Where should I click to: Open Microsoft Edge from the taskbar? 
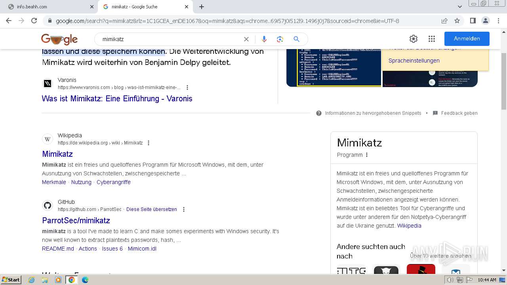tap(85, 280)
